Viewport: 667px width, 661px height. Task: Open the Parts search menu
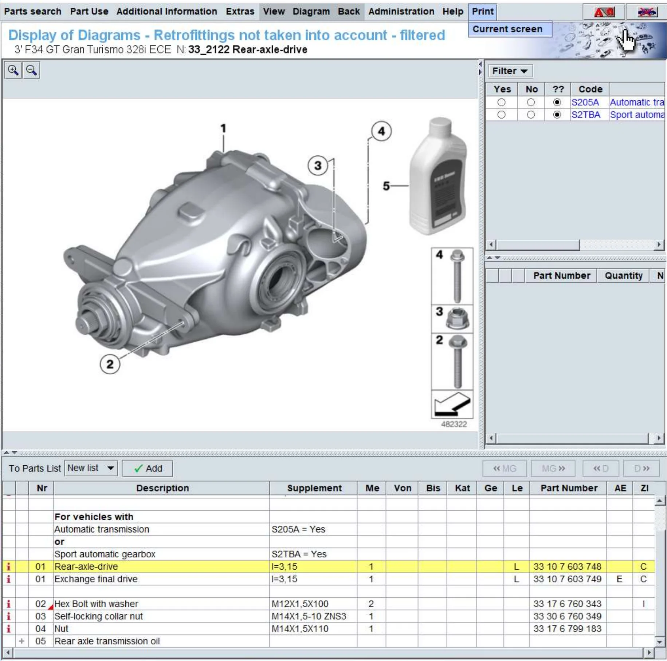[x=33, y=12]
